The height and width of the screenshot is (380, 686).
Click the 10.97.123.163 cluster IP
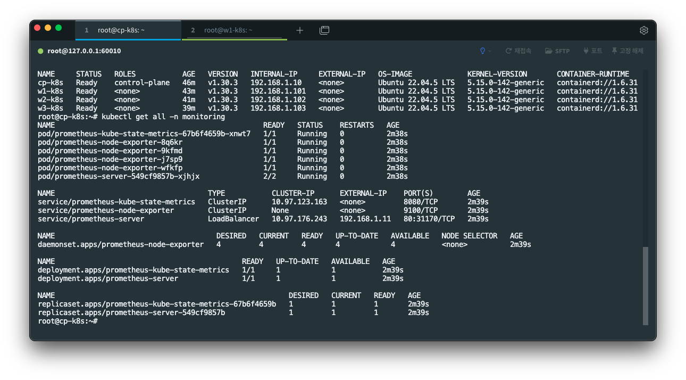click(x=299, y=202)
